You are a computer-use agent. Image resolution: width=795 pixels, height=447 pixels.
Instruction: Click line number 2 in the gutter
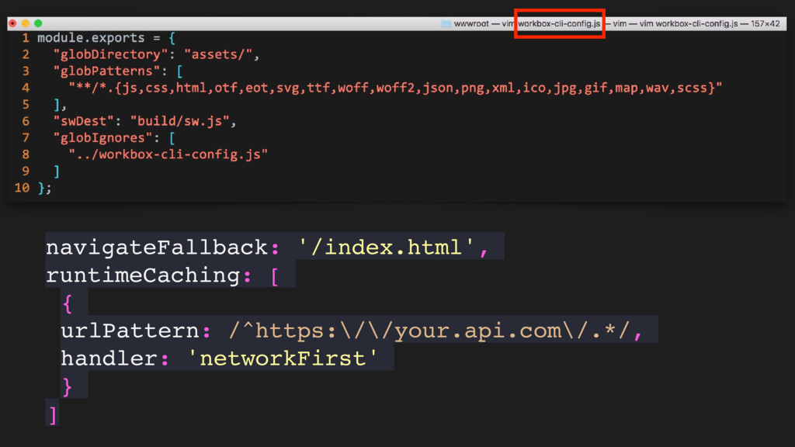click(x=26, y=54)
